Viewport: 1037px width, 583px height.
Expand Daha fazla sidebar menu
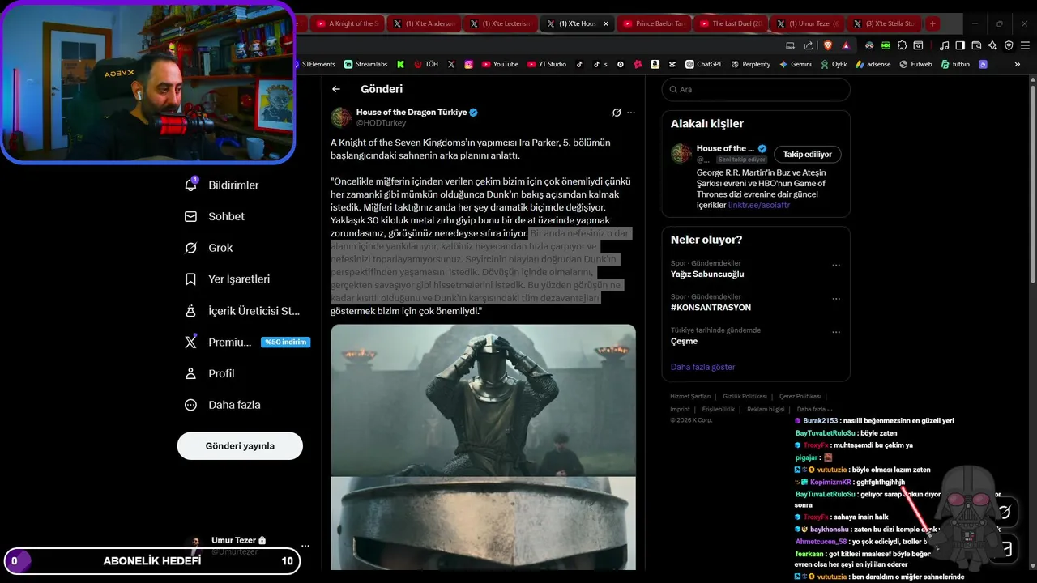(223, 405)
